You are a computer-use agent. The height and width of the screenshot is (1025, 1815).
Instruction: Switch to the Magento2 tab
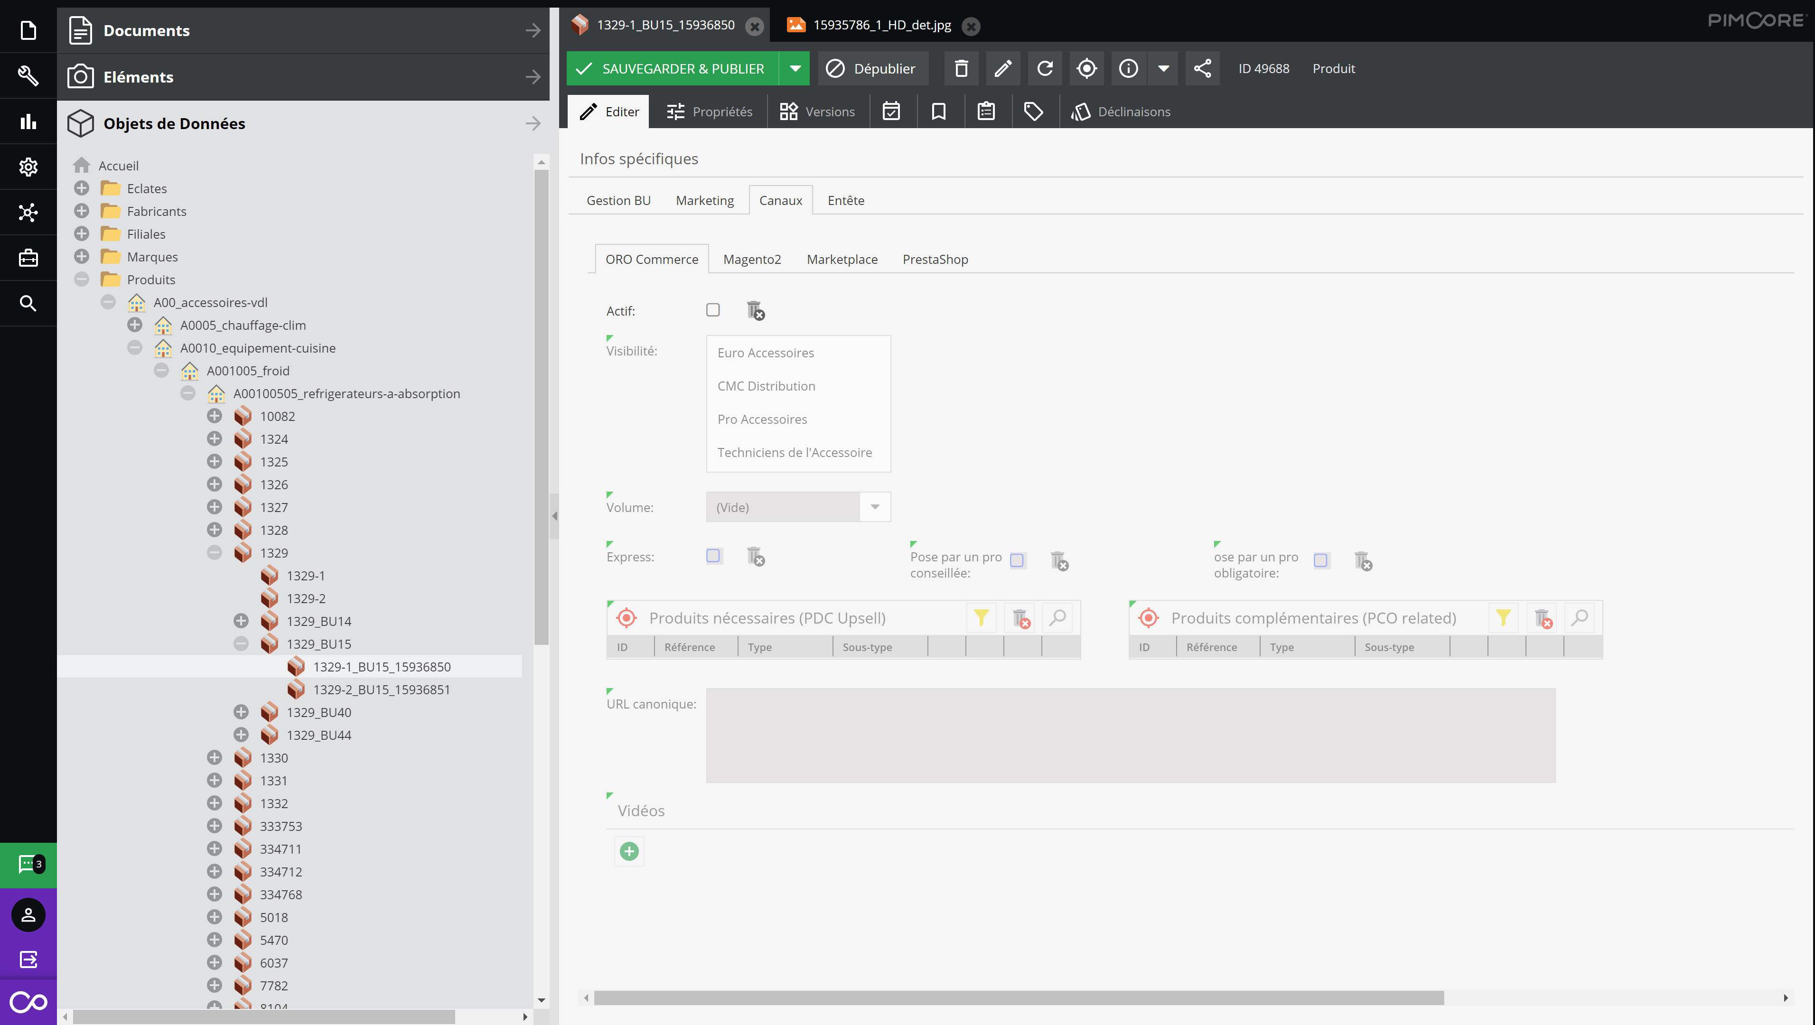pyautogui.click(x=752, y=259)
